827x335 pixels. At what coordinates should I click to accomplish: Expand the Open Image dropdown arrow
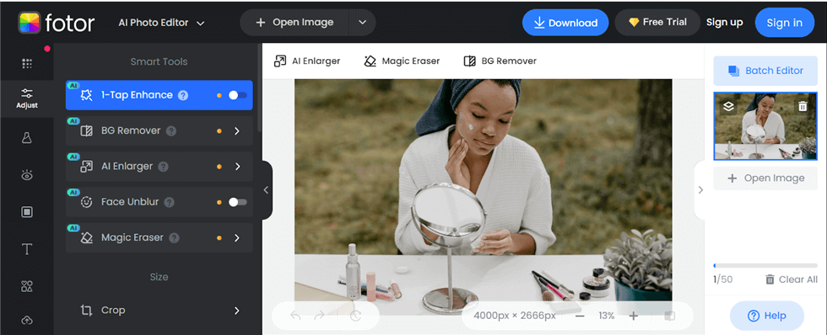click(x=362, y=23)
